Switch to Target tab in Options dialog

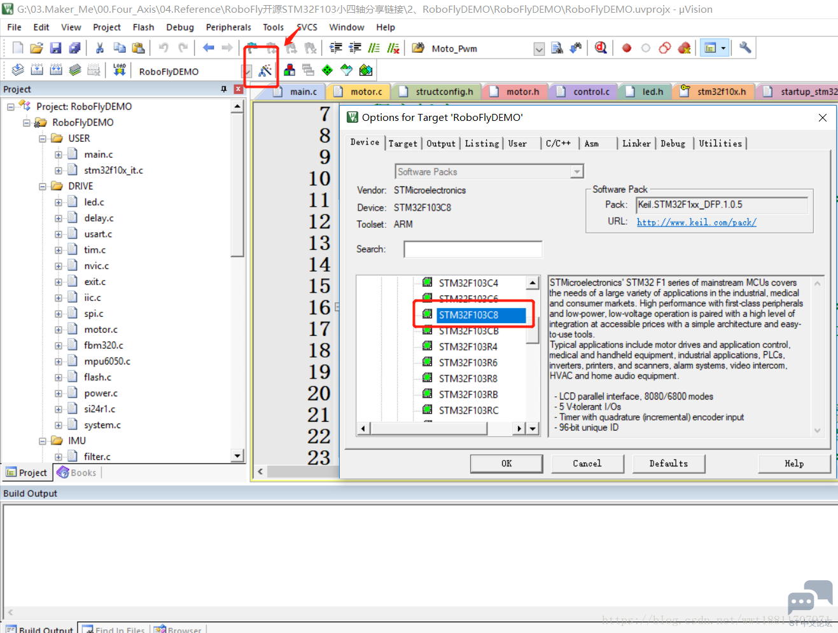pos(403,144)
